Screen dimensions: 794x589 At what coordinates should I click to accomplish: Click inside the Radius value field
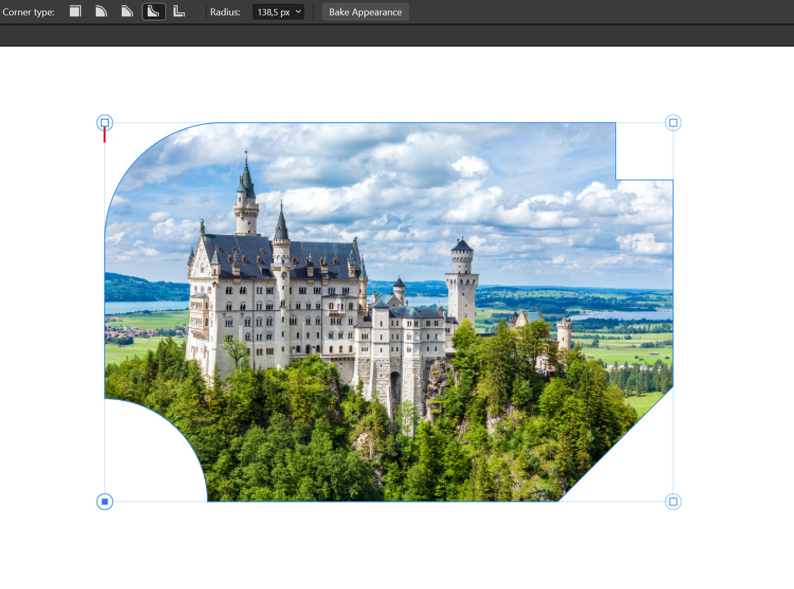(x=273, y=12)
